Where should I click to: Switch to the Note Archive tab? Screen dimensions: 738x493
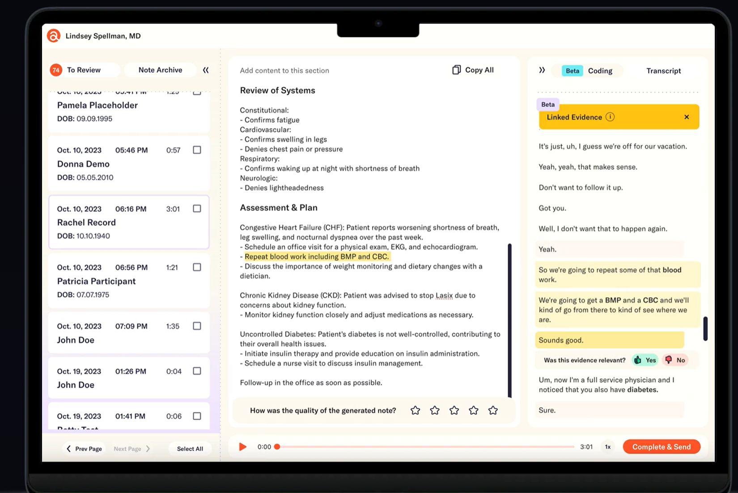[x=160, y=70]
